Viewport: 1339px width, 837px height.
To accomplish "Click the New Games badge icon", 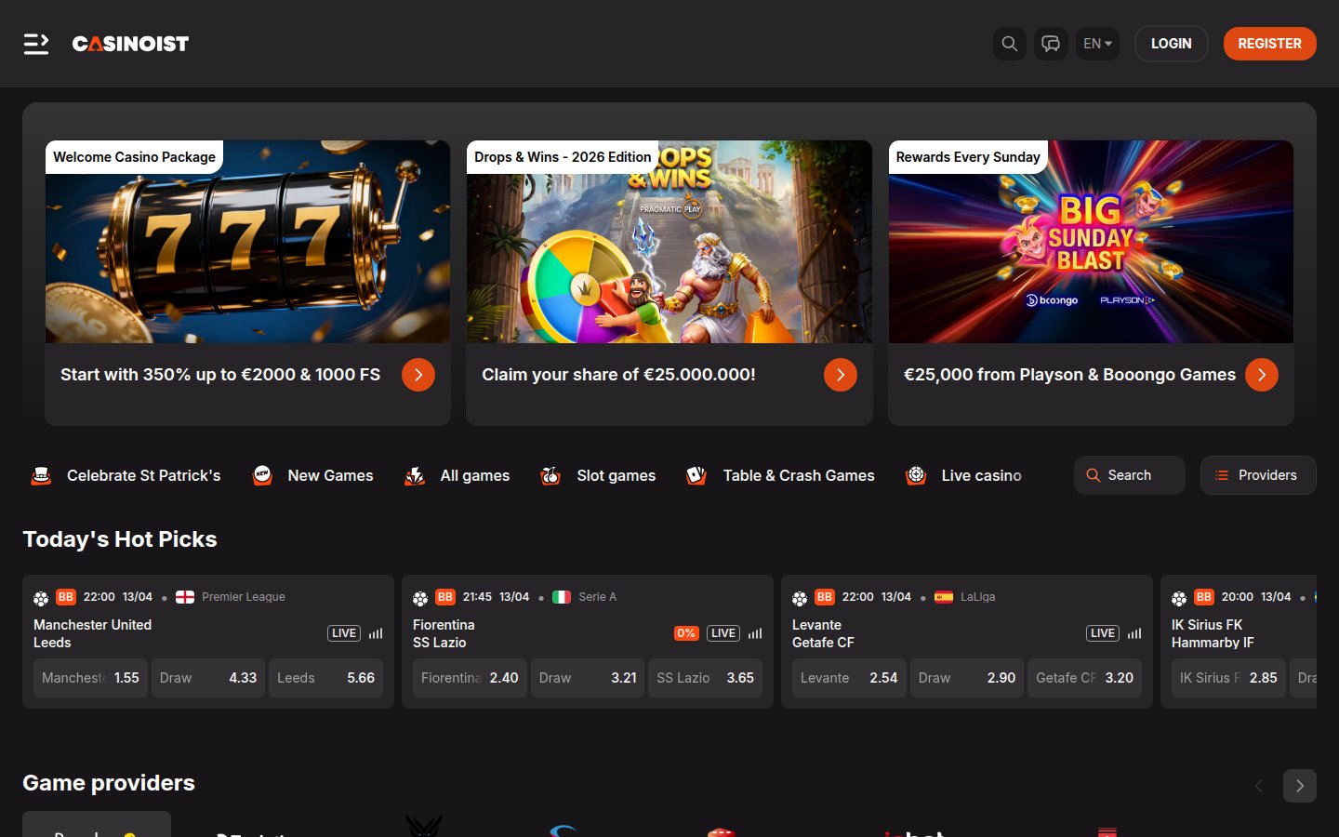I will coord(262,475).
